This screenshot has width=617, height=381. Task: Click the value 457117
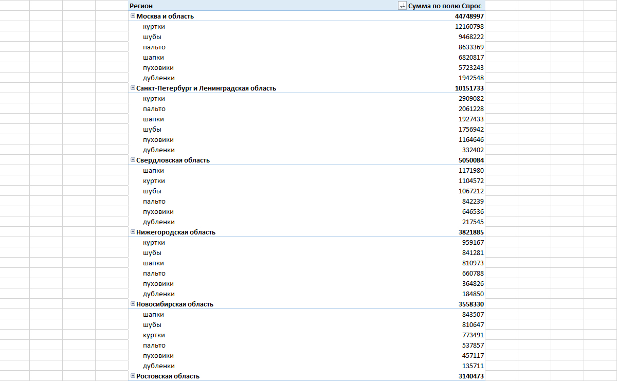click(x=473, y=355)
